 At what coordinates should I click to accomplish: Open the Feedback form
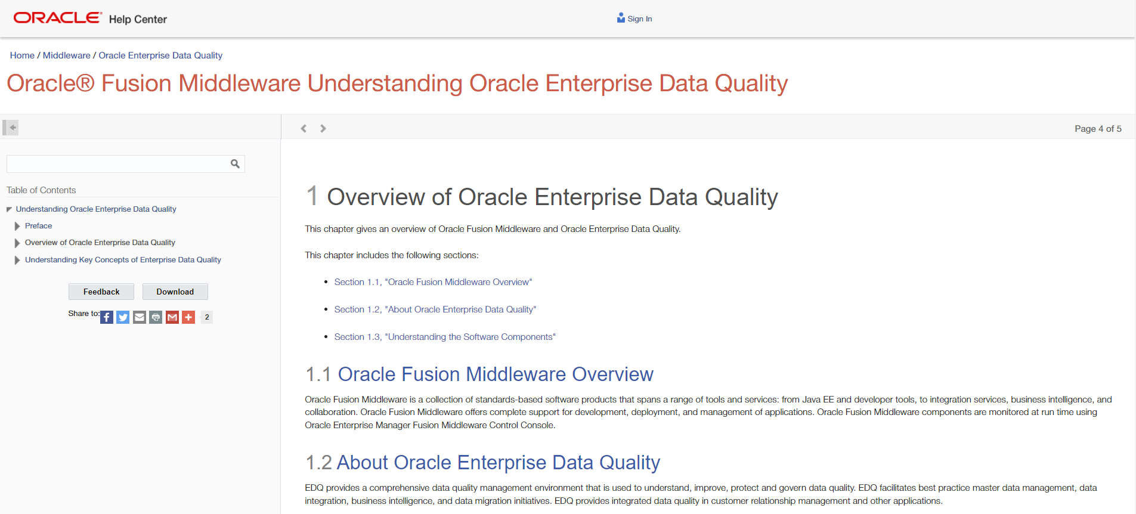tap(101, 292)
